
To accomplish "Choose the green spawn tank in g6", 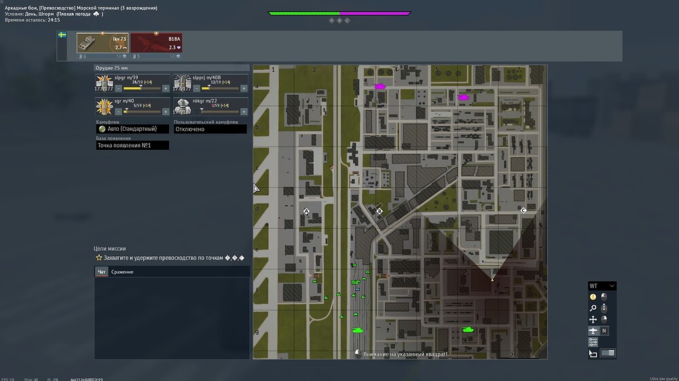I will pos(468,329).
